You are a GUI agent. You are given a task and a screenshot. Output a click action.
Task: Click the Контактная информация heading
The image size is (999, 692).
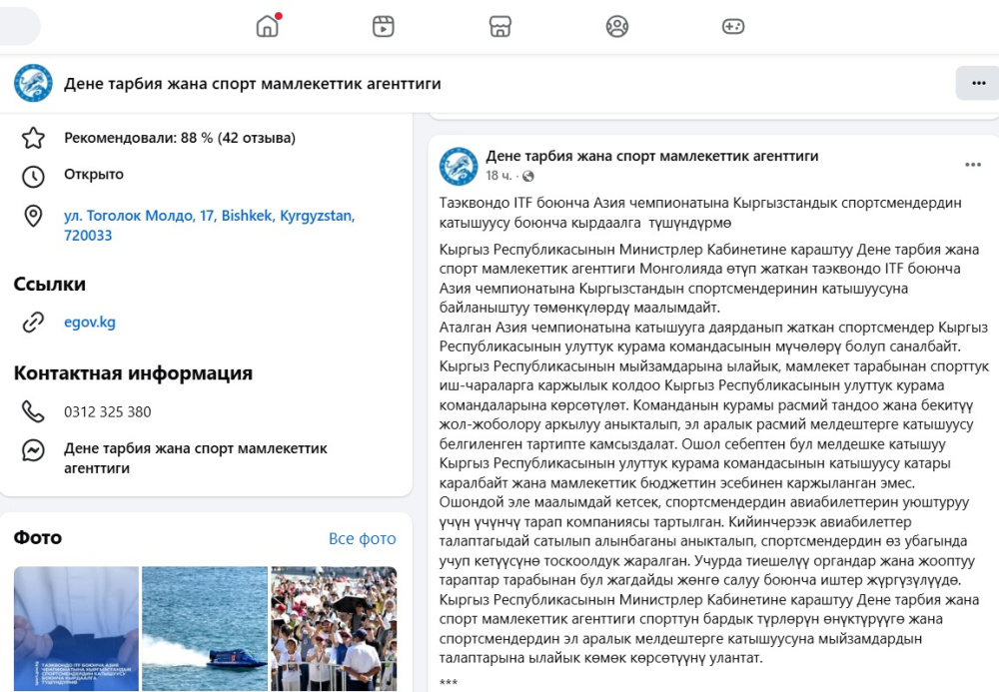(x=133, y=373)
